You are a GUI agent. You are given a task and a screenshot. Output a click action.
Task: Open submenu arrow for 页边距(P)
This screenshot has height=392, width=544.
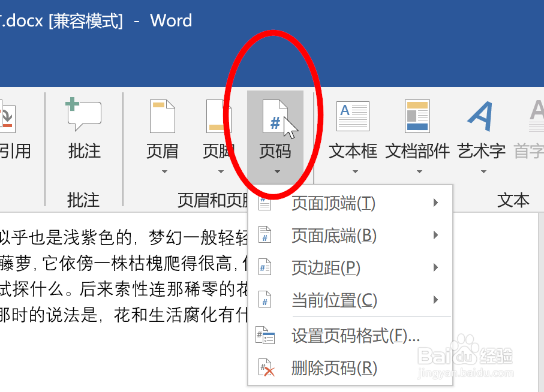pos(436,267)
